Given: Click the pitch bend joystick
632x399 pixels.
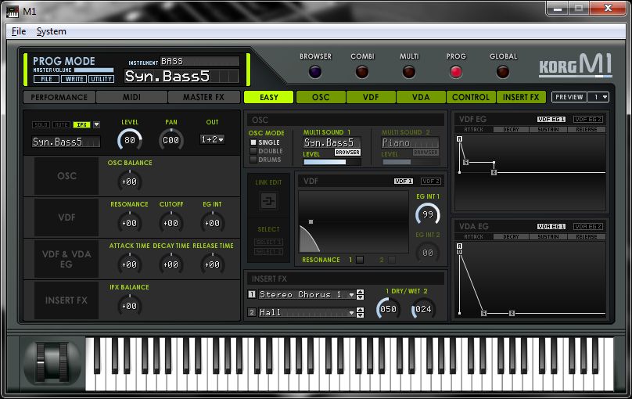Looking at the screenshot, I should (52, 362).
